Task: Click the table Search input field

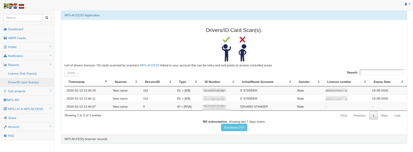Action: coord(381,72)
